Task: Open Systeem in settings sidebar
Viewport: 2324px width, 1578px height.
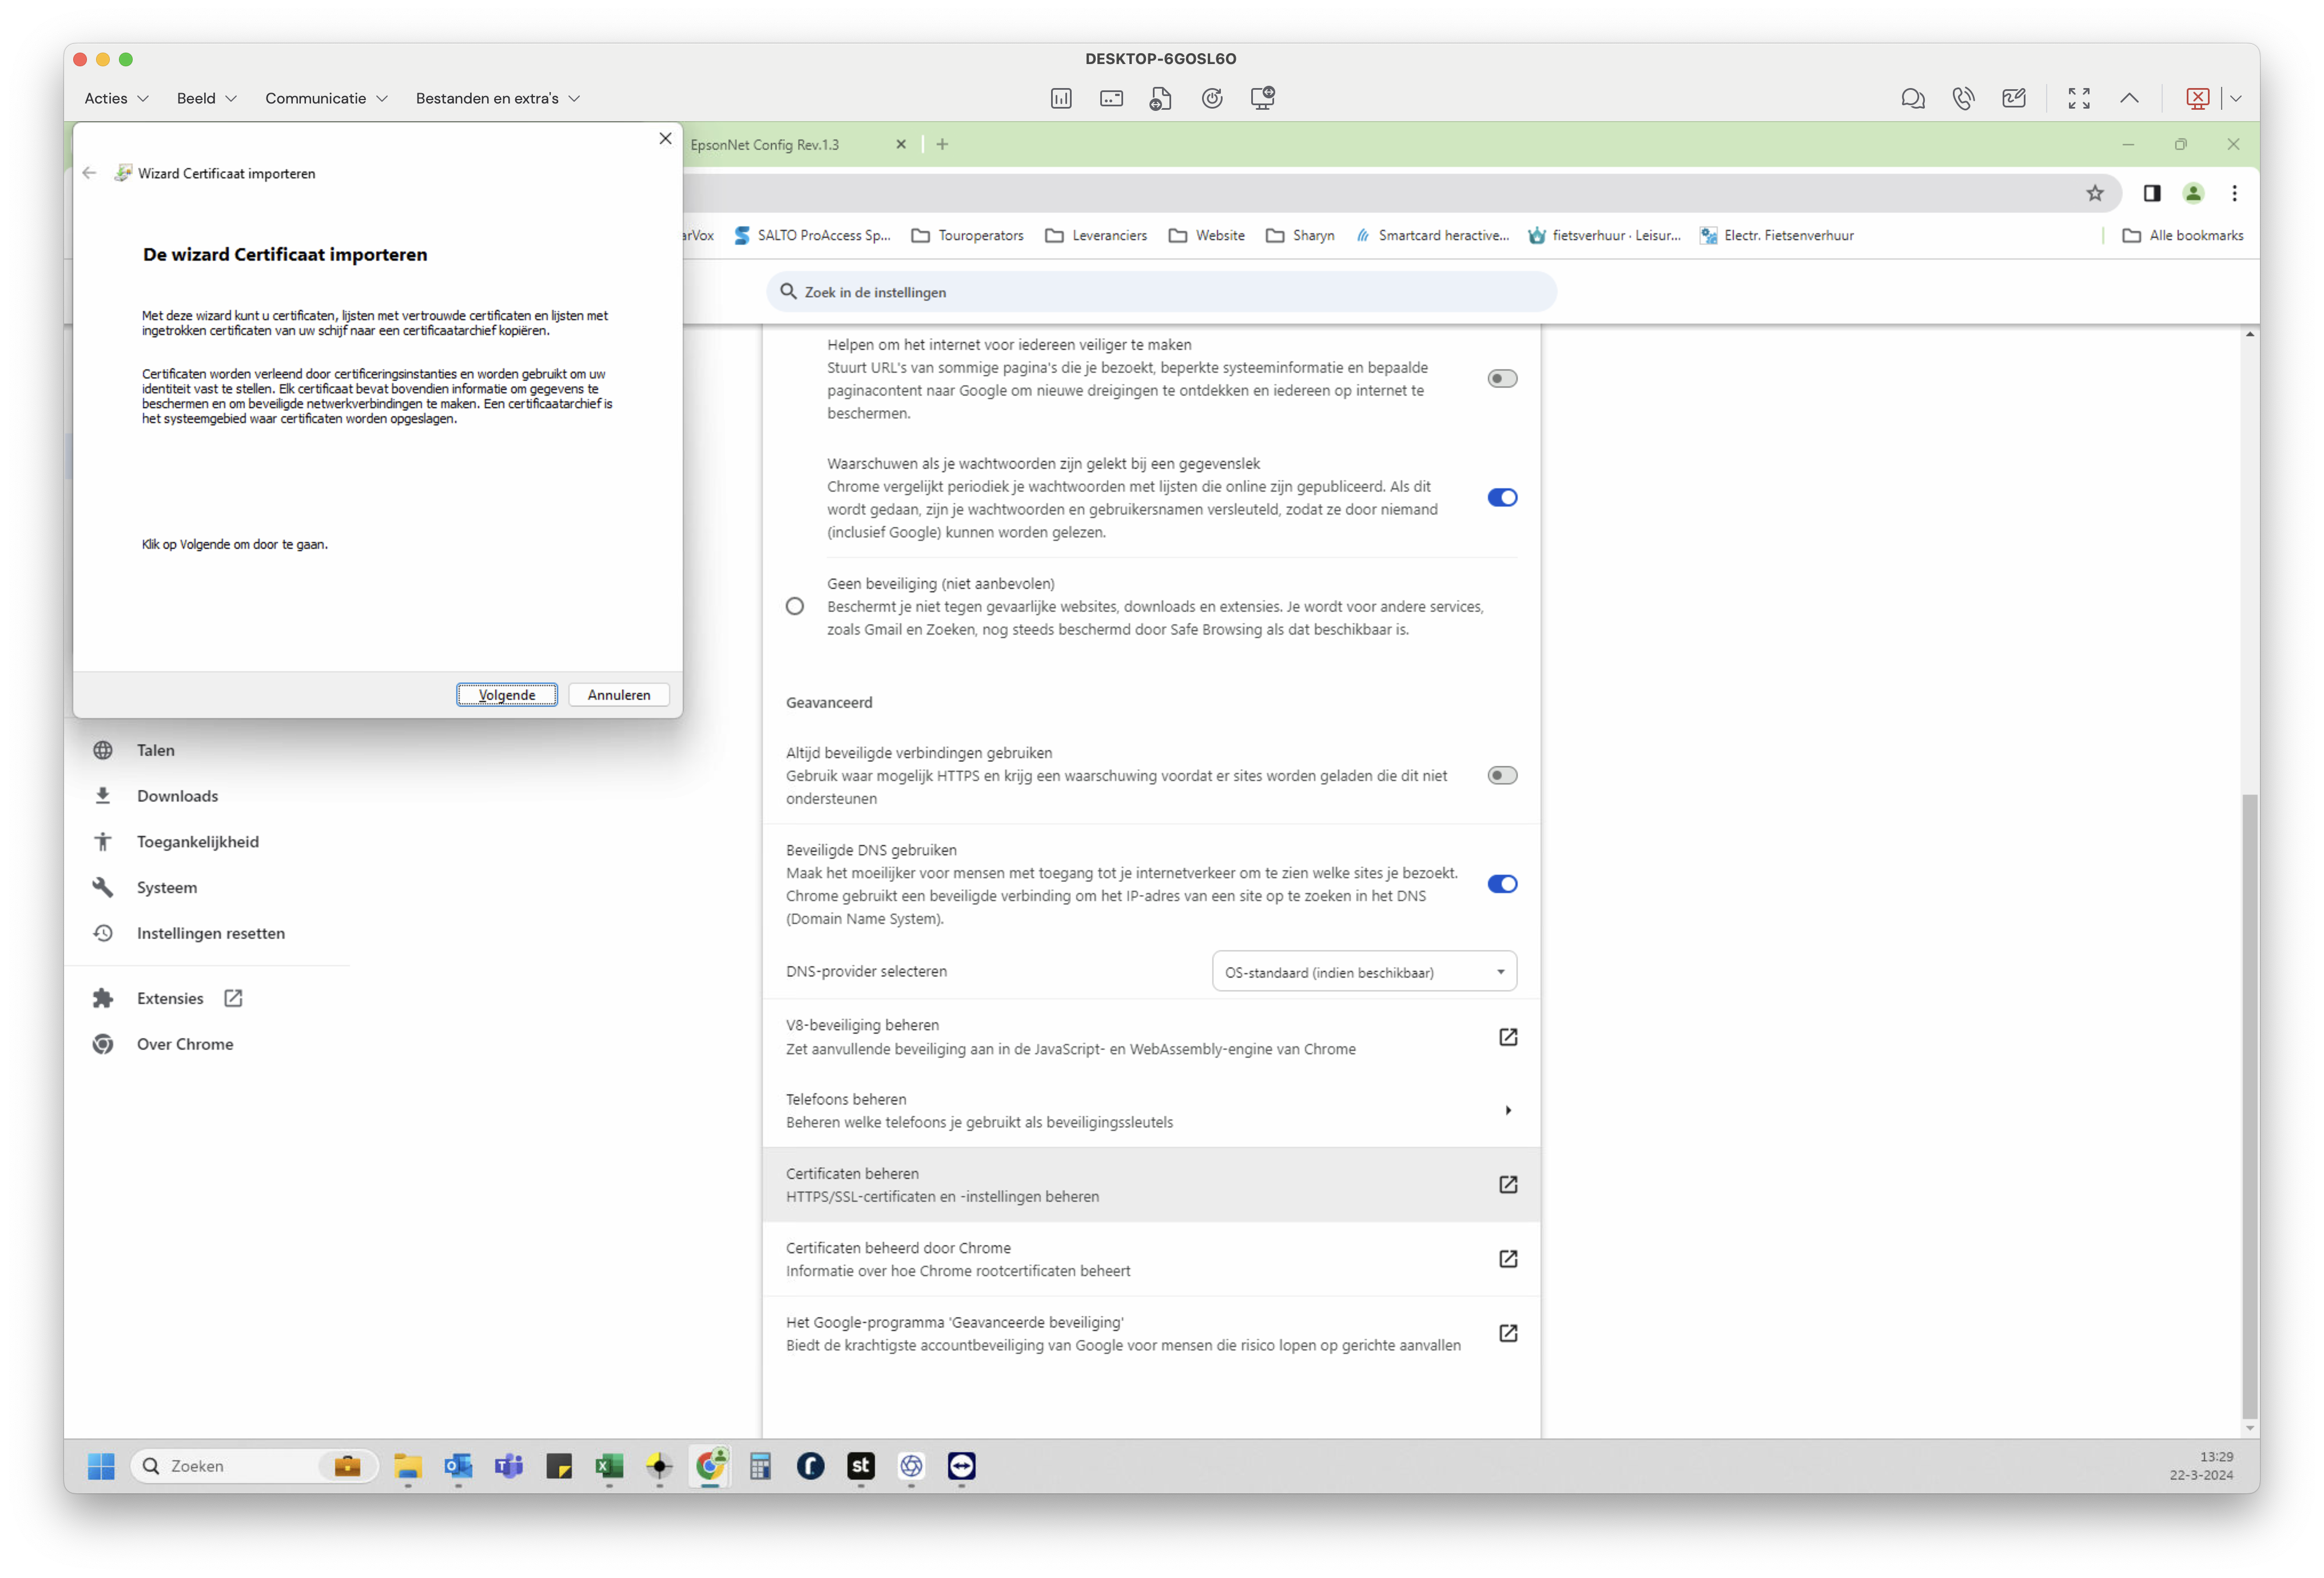Action: pos(166,887)
